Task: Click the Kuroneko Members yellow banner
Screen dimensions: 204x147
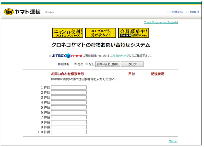Action: pos(68,33)
